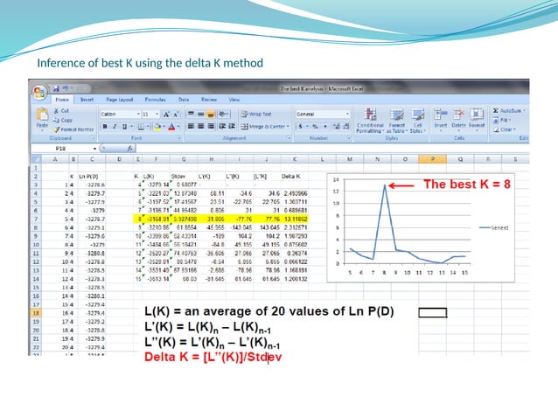Click the Cut scissors button

[x=61, y=111]
